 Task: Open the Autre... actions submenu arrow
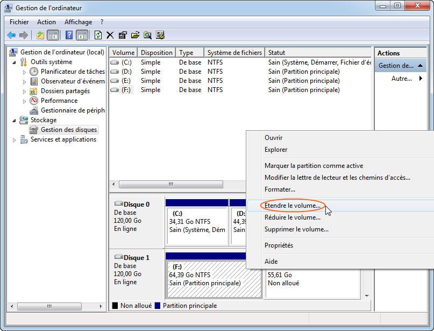point(421,79)
